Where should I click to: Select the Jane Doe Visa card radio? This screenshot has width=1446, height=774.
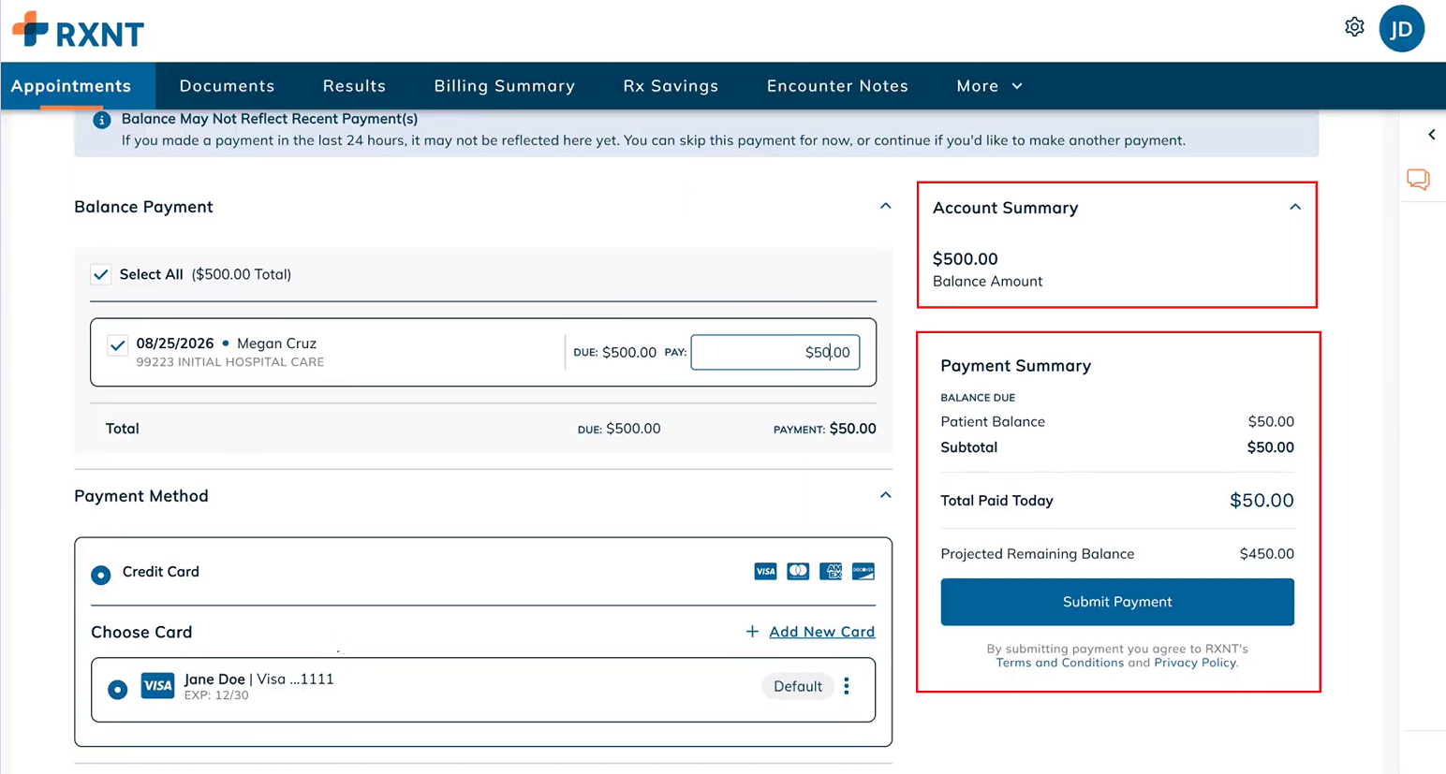click(x=117, y=690)
